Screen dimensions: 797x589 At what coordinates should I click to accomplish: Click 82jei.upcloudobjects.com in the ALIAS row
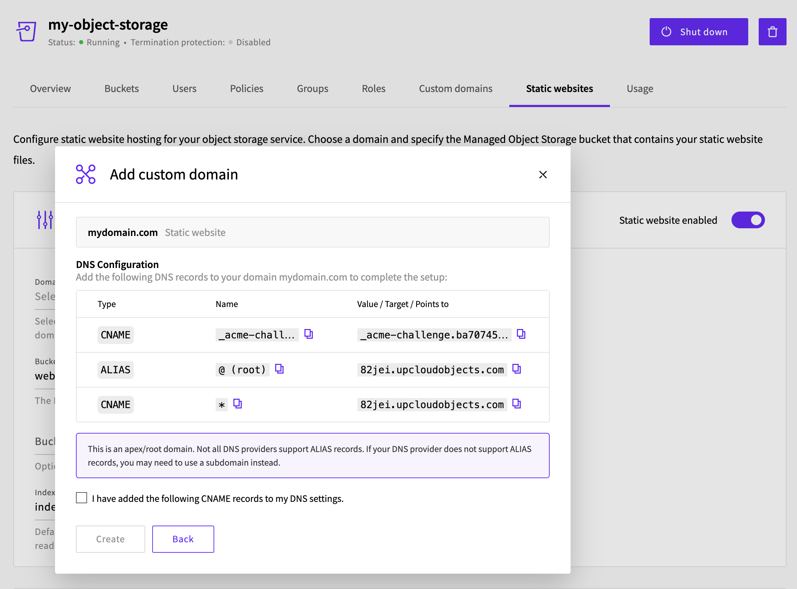tap(432, 370)
